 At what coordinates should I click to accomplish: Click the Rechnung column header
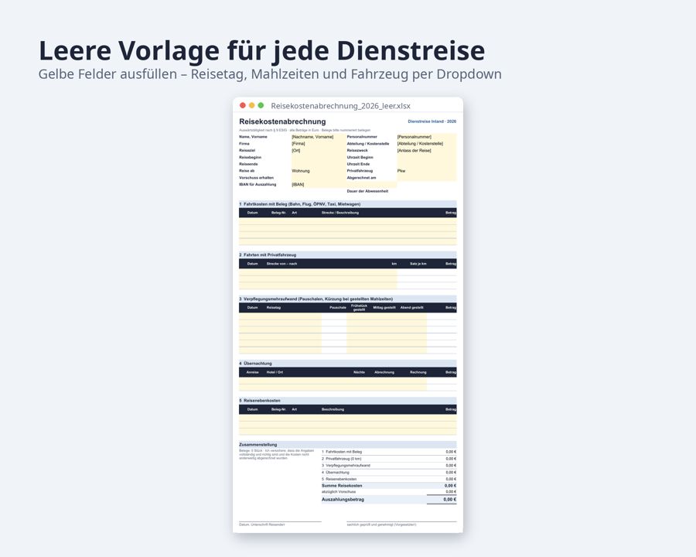click(x=418, y=372)
